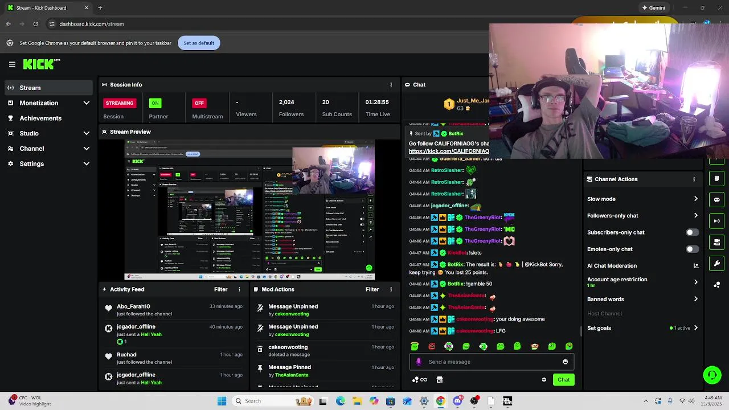Open Followers-only chat options arrow
This screenshot has width=729, height=410.
tap(695, 215)
